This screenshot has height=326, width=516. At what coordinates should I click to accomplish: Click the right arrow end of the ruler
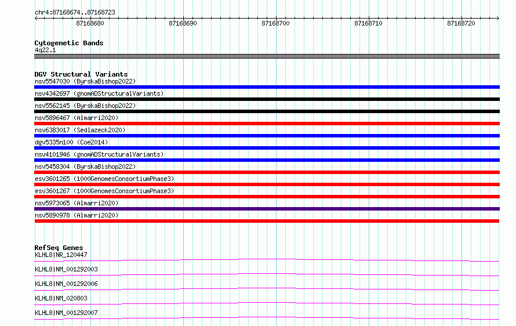(497, 18)
